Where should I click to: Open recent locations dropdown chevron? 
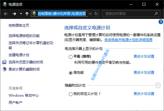21,13
